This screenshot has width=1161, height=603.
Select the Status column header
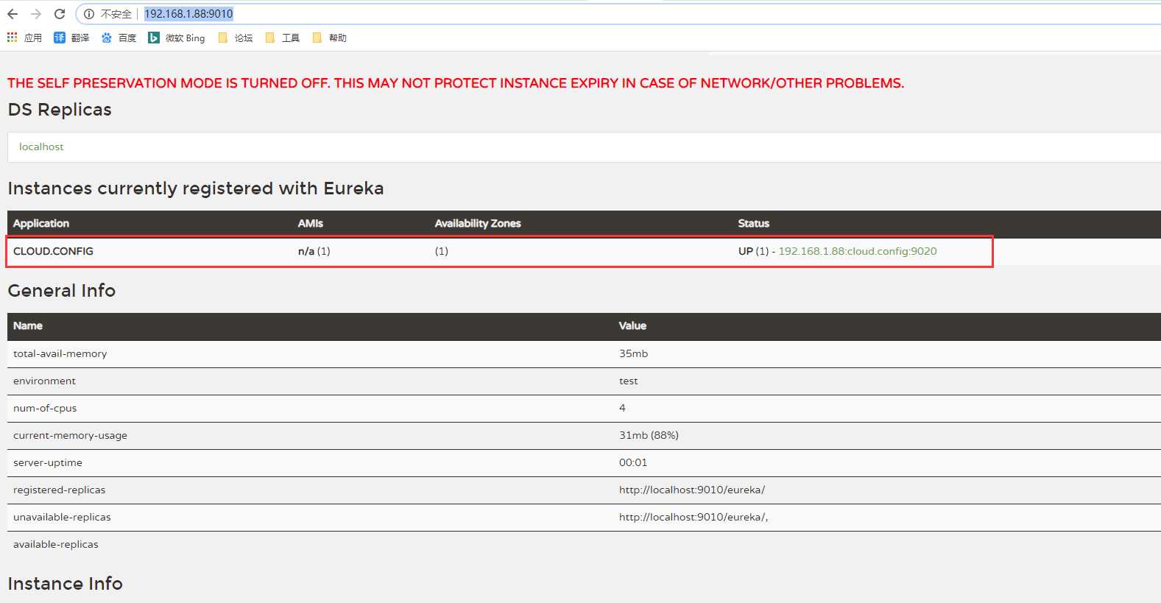[x=754, y=223]
